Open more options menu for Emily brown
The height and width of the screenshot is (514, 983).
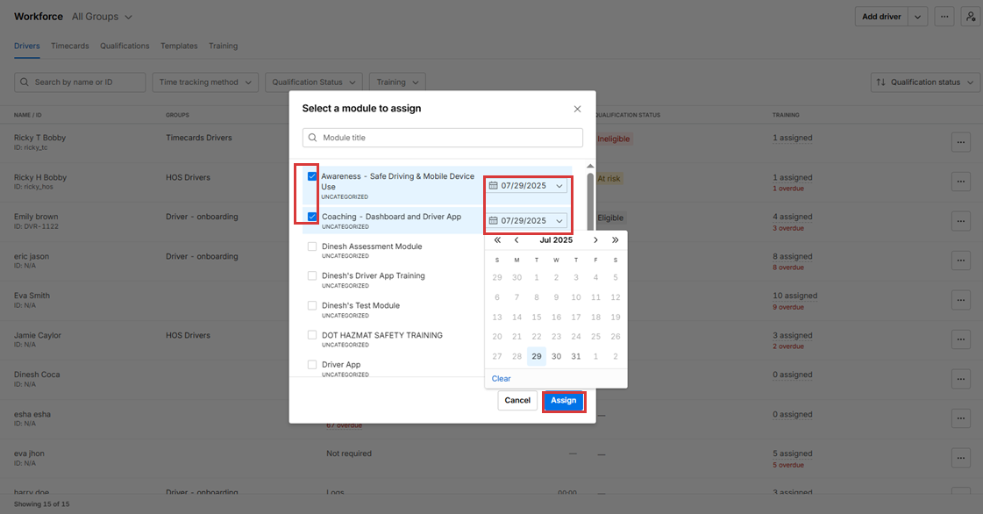click(960, 221)
